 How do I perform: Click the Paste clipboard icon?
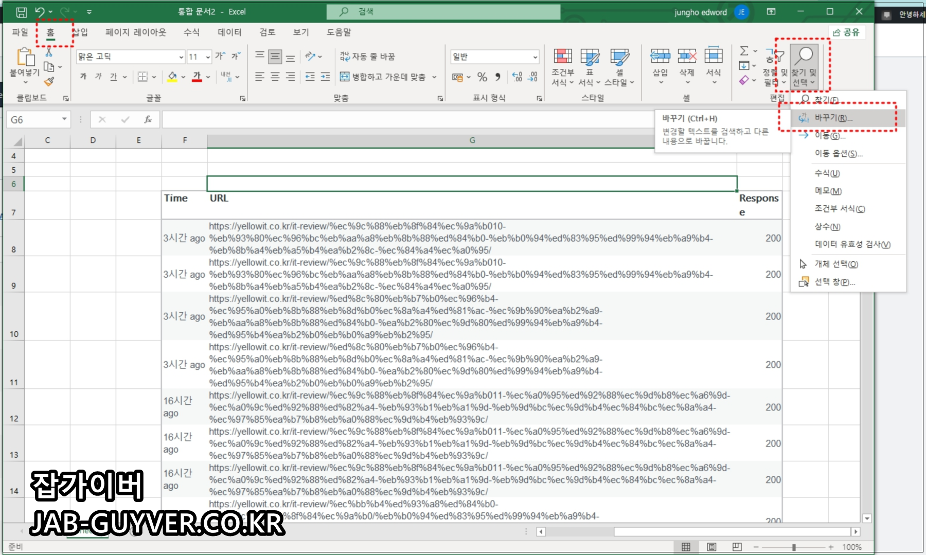(25, 57)
